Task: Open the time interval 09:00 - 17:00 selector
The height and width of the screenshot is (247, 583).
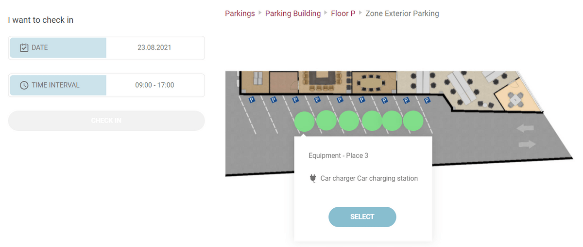Action: (154, 85)
